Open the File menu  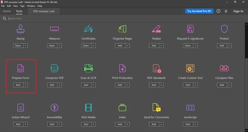pos(3,6)
